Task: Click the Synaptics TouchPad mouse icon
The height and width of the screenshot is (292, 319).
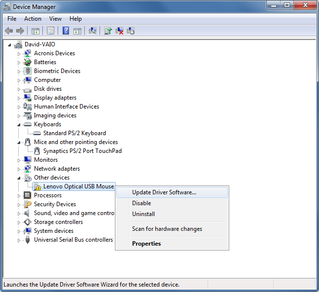Action: 37,151
